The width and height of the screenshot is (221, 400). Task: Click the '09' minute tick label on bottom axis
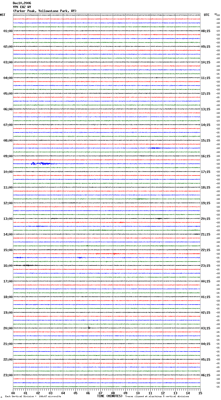click(x=125, y=393)
